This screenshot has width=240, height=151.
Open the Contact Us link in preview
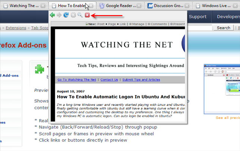click(x=109, y=80)
